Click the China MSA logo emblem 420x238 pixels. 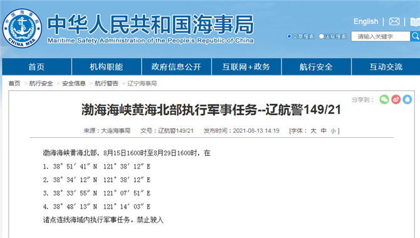[x=22, y=28]
